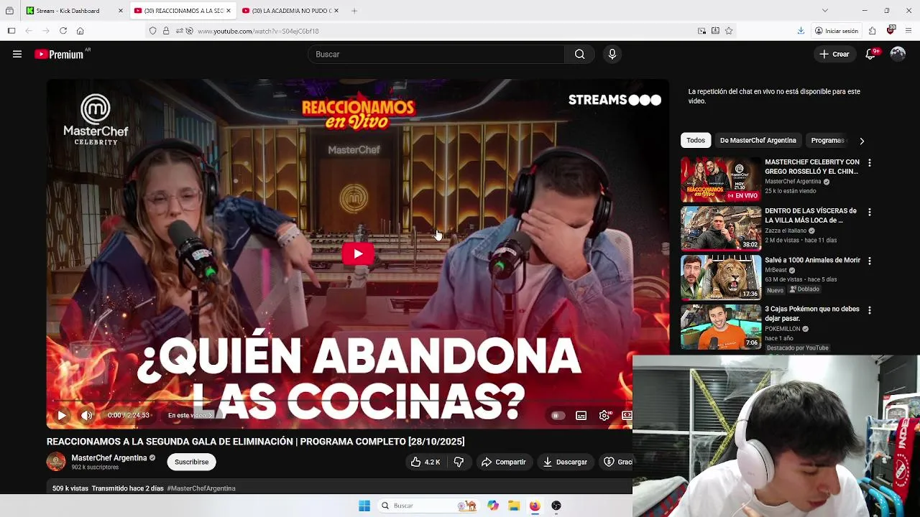This screenshot has height=517, width=920.
Task: Play the video with the center red button
Action: coord(358,253)
